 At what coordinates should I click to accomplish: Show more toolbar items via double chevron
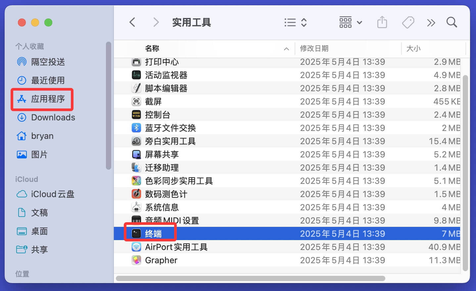pyautogui.click(x=431, y=22)
